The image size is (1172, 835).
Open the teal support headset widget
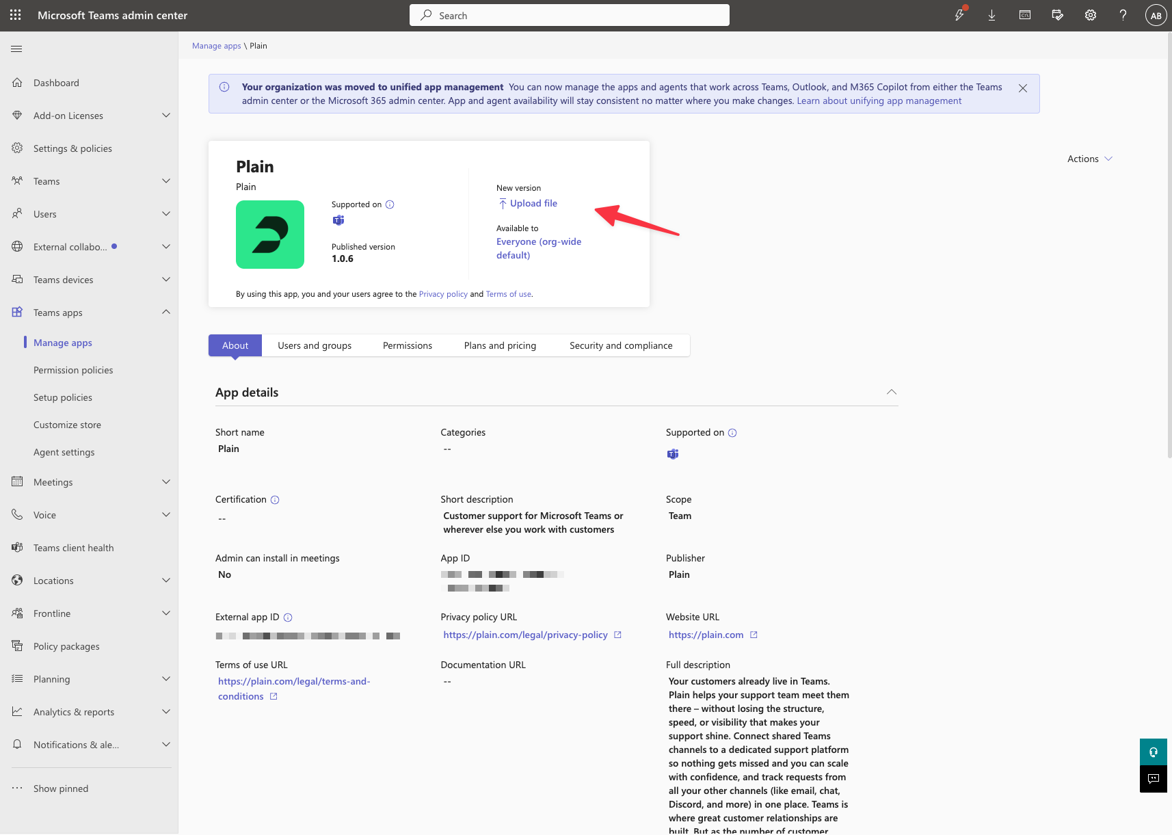[x=1153, y=752]
